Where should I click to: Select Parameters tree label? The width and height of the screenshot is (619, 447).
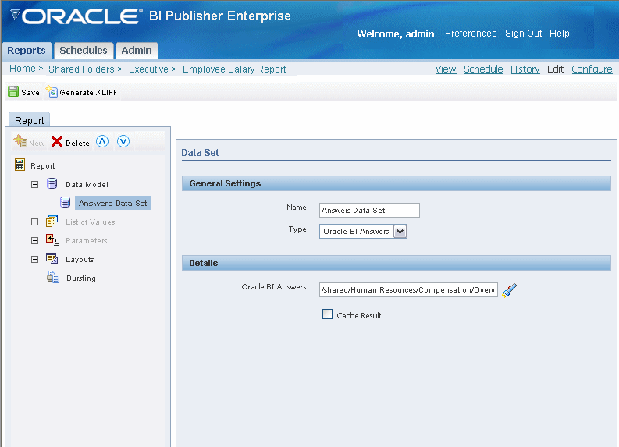click(x=87, y=240)
